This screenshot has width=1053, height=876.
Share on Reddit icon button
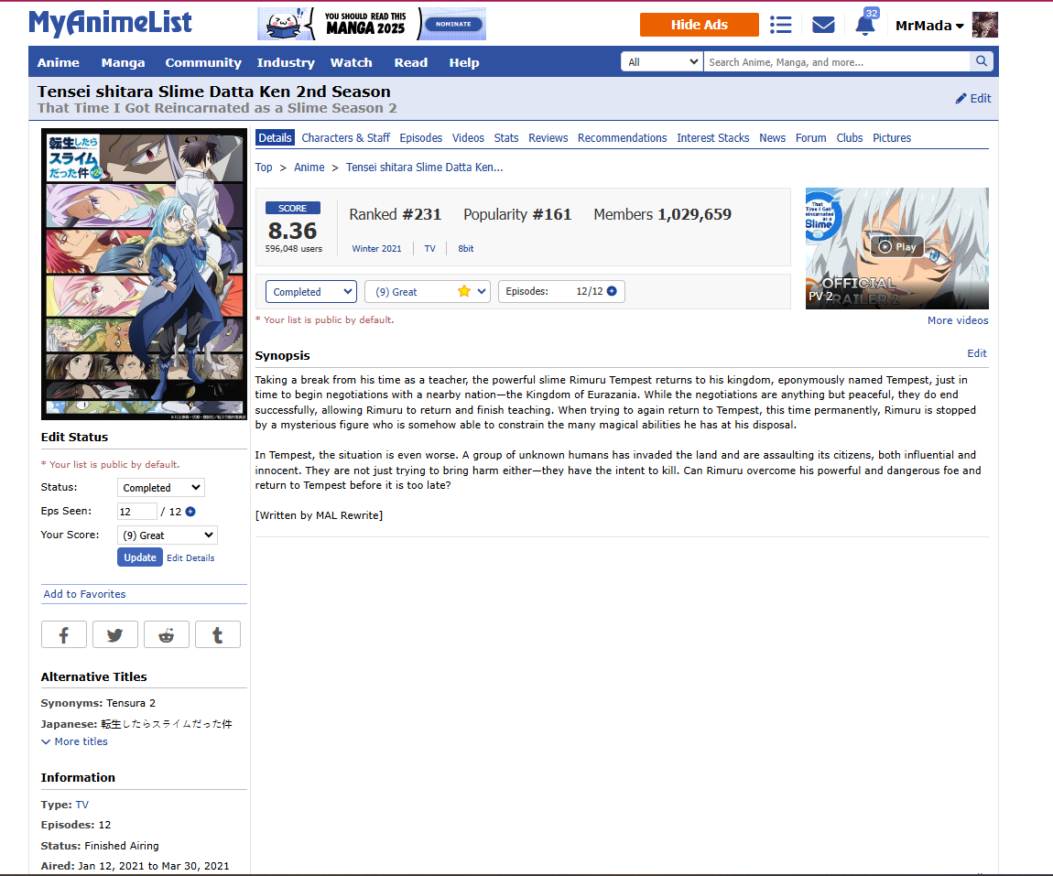[167, 634]
